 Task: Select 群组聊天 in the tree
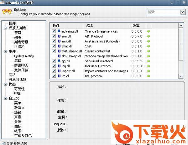coord(21,65)
